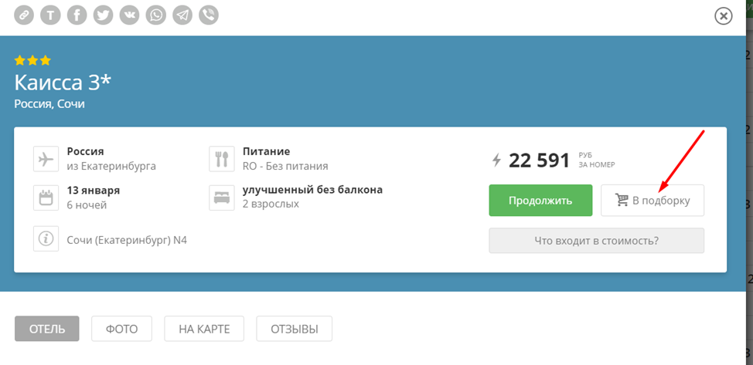
Task: Share the tour via Telegram
Action: tap(182, 15)
